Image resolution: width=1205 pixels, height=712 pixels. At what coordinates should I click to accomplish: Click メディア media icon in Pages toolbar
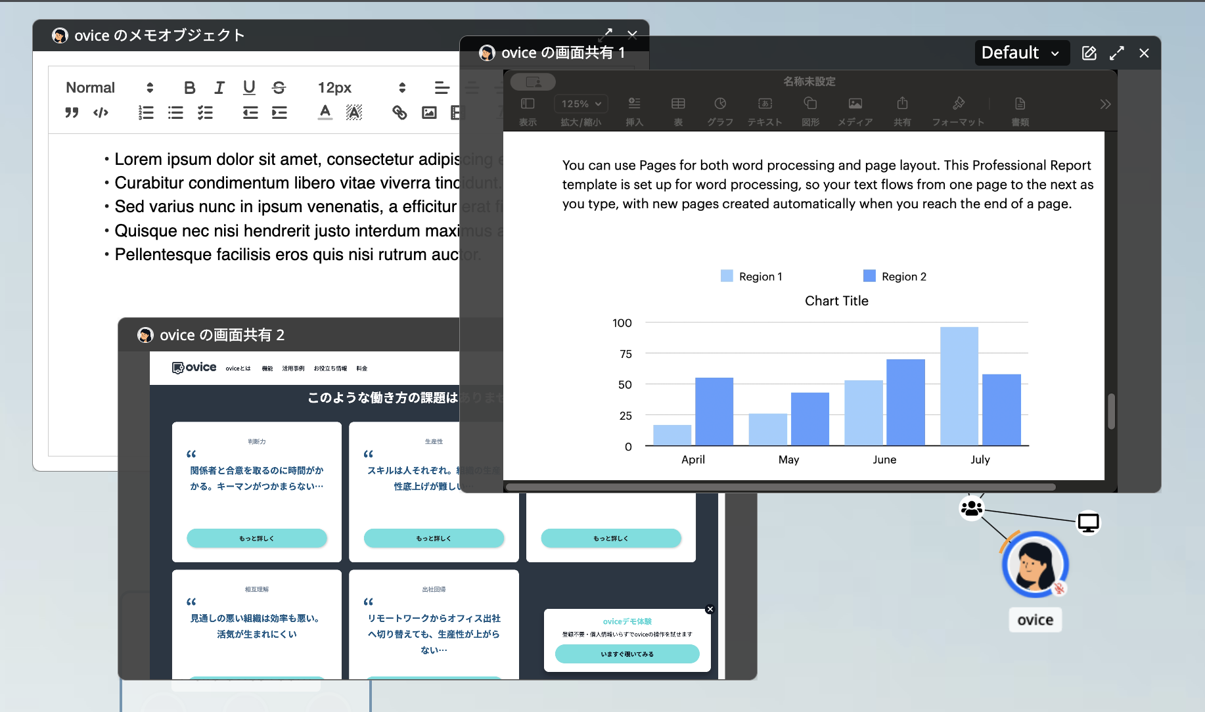click(x=855, y=103)
